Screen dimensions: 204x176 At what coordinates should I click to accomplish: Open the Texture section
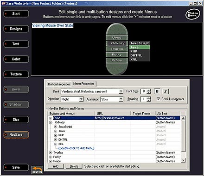coord(16,74)
